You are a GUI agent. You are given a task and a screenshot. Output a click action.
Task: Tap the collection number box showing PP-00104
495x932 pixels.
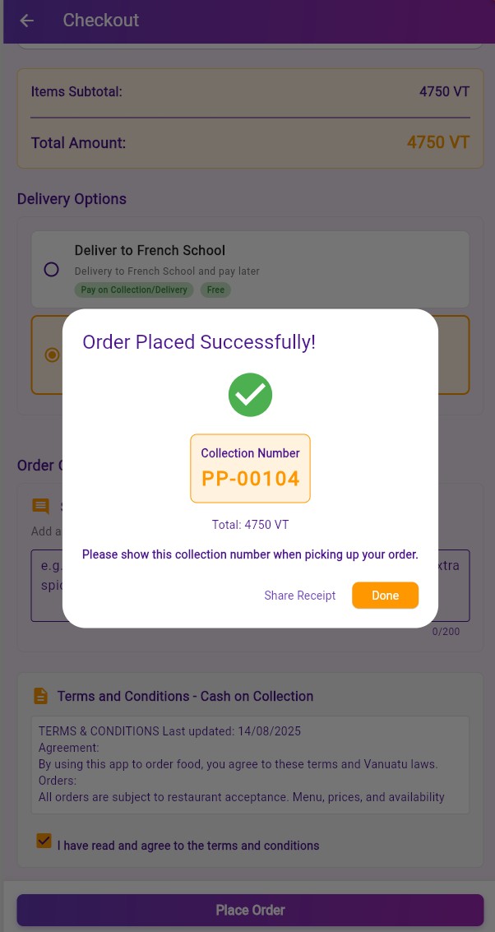250,468
